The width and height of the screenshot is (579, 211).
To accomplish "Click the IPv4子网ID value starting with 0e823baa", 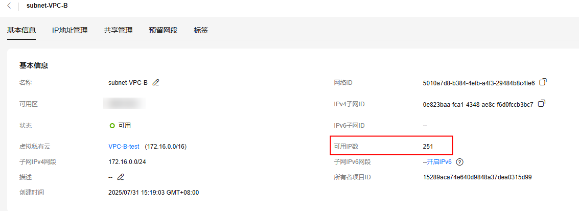I will pyautogui.click(x=478, y=104).
